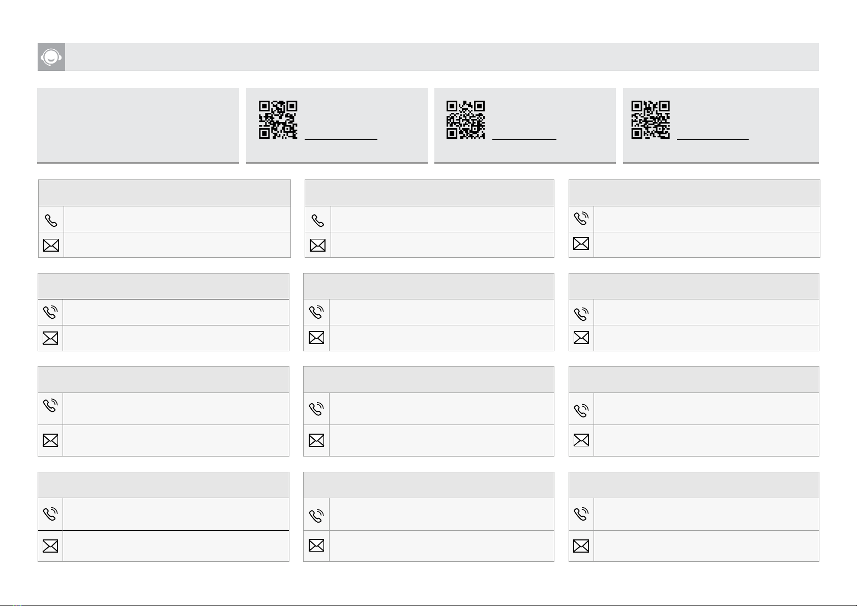
Task: Open the first QR code image
Action: (x=278, y=120)
